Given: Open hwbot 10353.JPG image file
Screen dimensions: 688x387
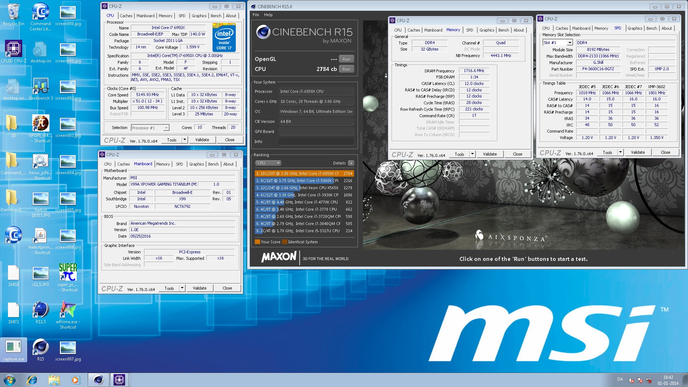Looking at the screenshot, I should coord(40,204).
